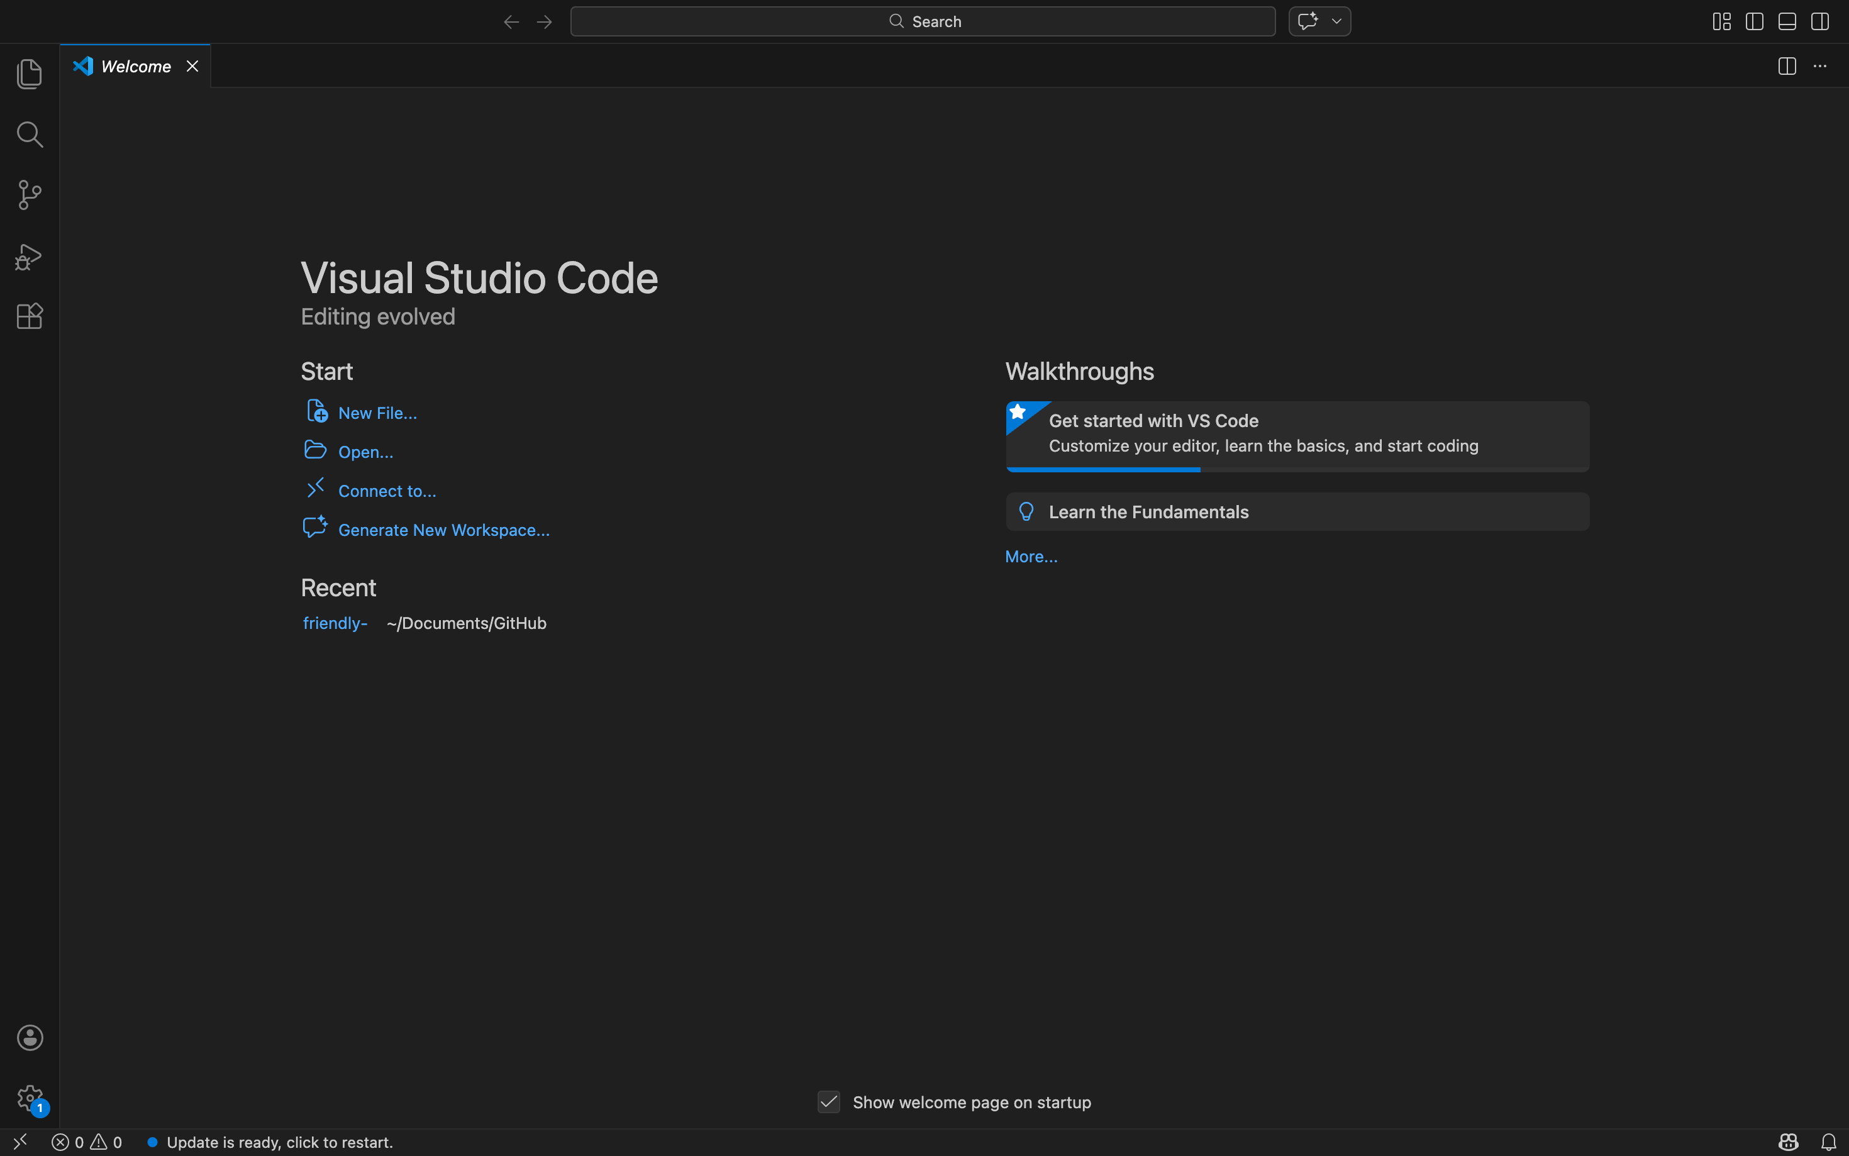
Task: Uncheck Show welcome page on startup
Action: (828, 1102)
